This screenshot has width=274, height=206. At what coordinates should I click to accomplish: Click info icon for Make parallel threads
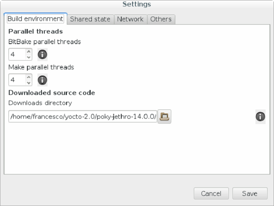pos(42,80)
